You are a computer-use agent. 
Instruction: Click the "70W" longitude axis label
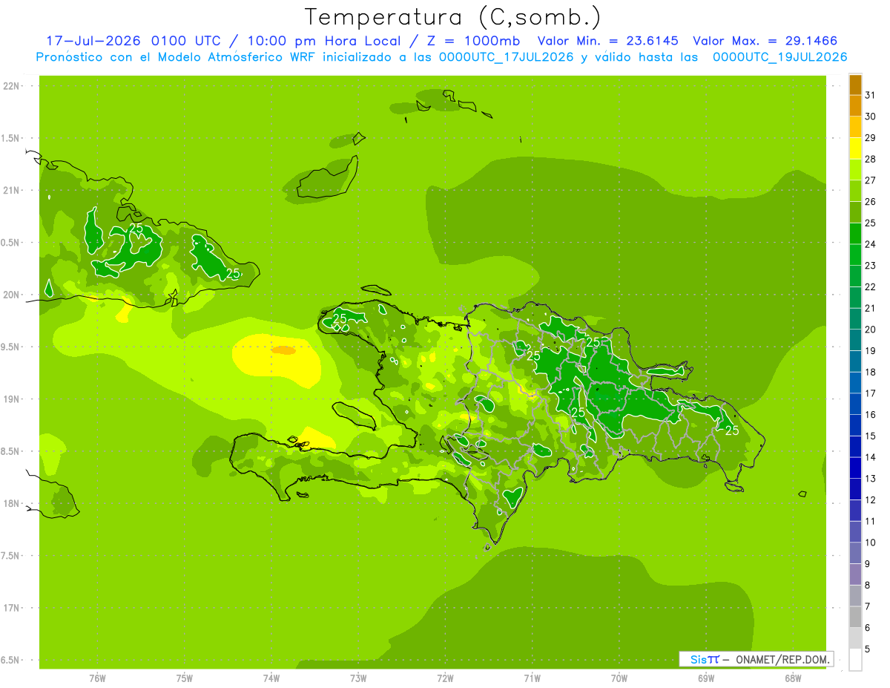click(619, 678)
